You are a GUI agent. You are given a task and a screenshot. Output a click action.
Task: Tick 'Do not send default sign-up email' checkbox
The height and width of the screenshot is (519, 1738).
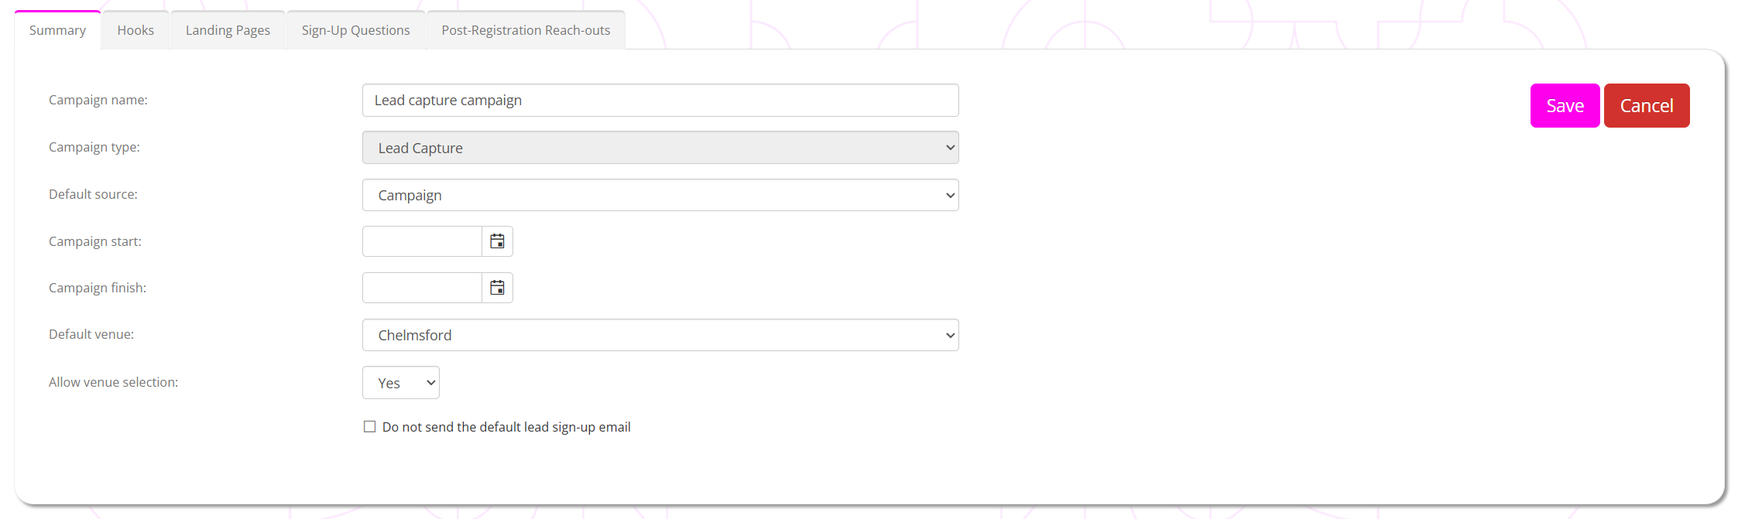pyautogui.click(x=370, y=427)
